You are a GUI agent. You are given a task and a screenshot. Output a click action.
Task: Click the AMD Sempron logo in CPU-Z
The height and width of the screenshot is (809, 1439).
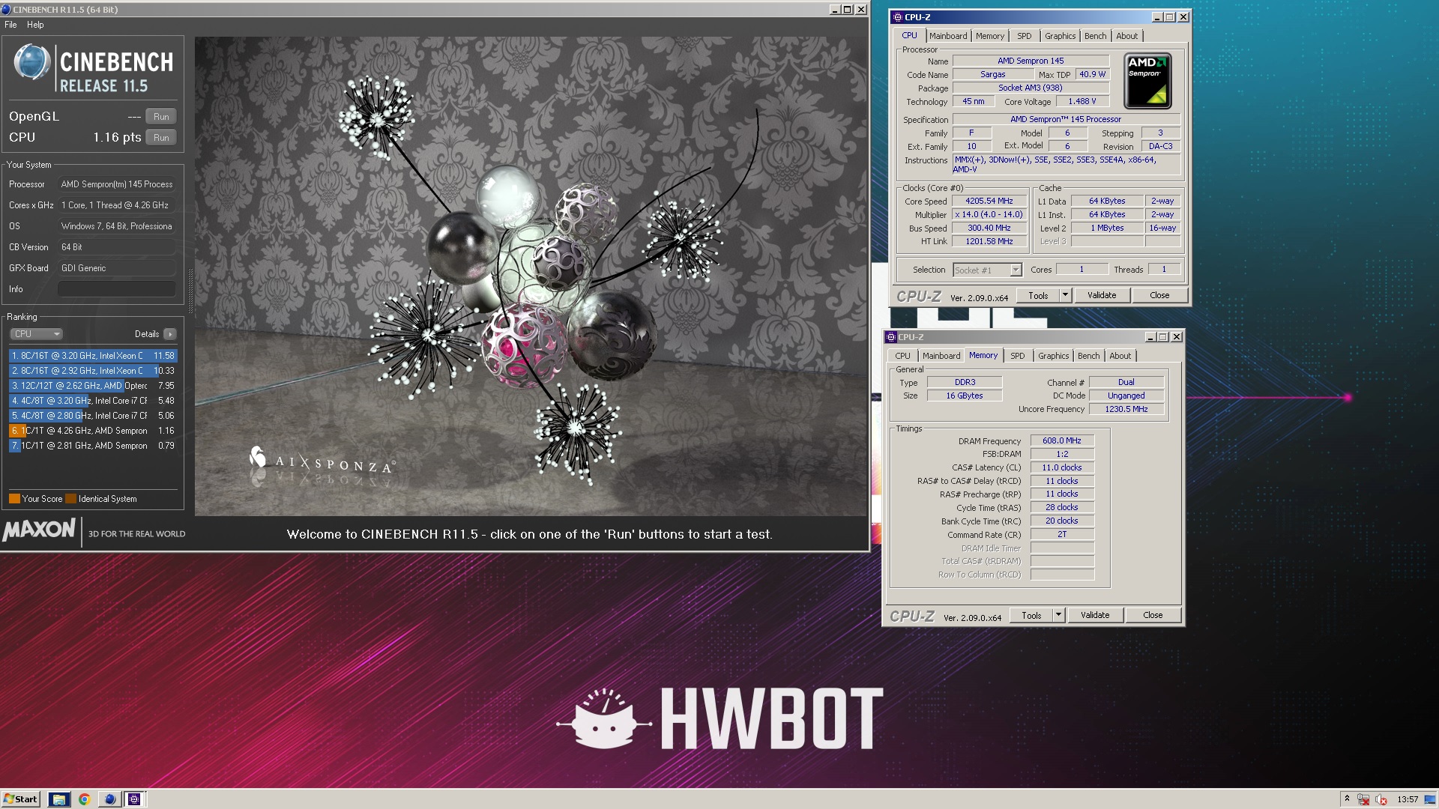1147,80
